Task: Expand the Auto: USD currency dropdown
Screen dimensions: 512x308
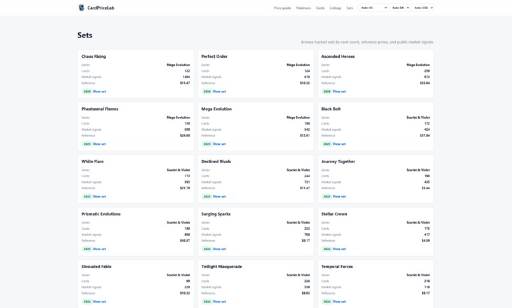Action: [x=423, y=8]
